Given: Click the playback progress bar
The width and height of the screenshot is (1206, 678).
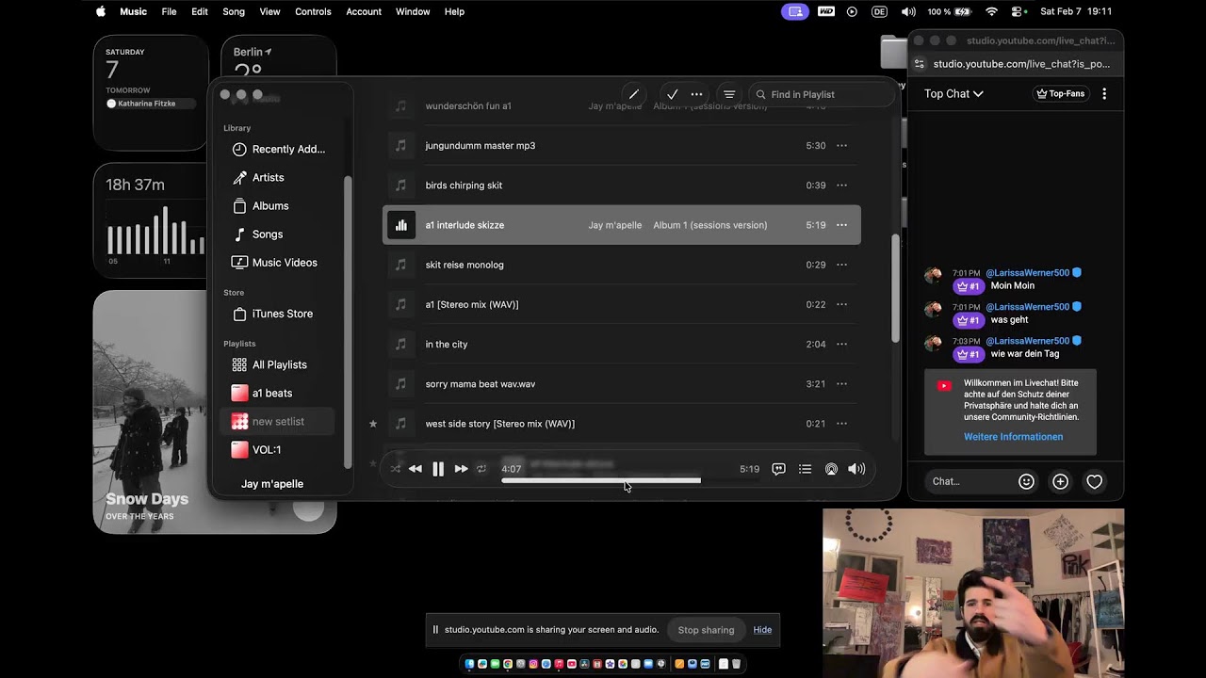Looking at the screenshot, I should 601,480.
